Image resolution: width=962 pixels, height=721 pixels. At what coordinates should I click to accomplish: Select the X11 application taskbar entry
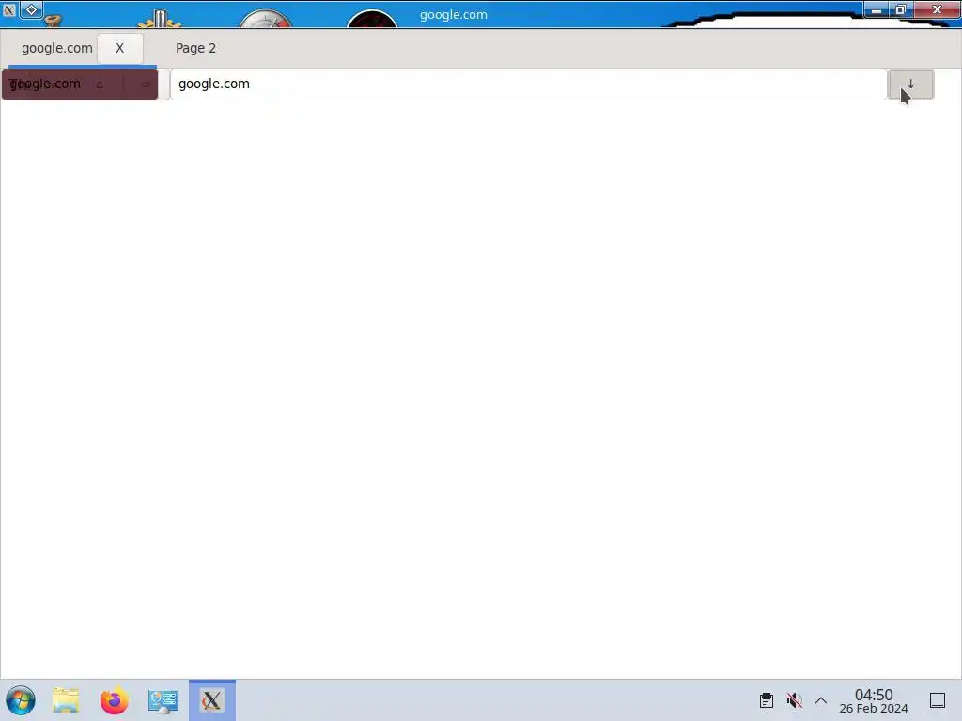coord(211,700)
